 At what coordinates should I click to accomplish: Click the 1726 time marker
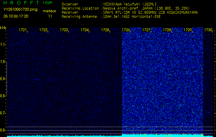pos(126,30)
